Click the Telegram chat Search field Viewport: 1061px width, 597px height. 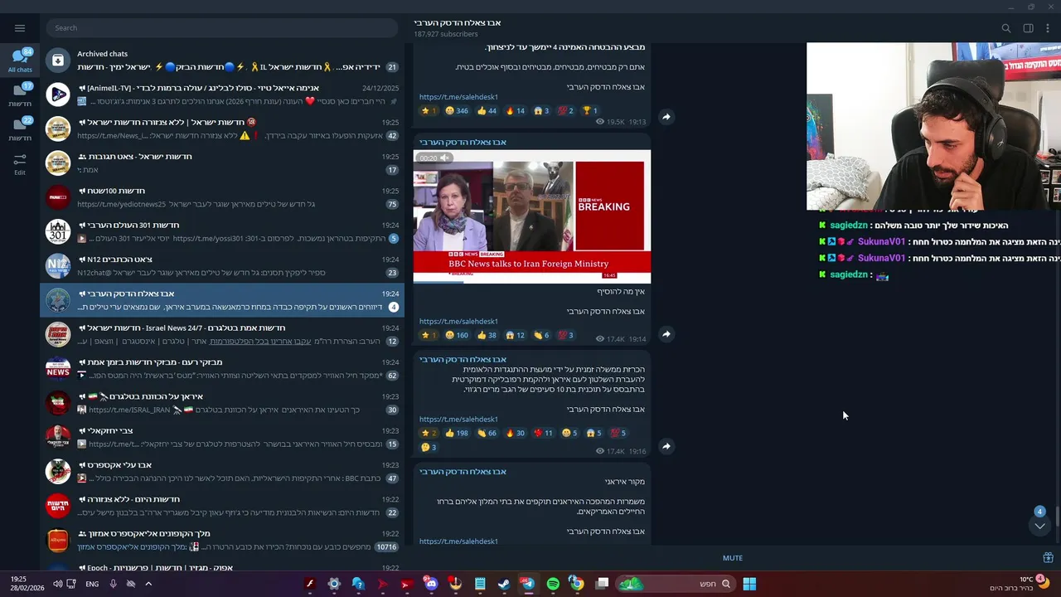[222, 28]
